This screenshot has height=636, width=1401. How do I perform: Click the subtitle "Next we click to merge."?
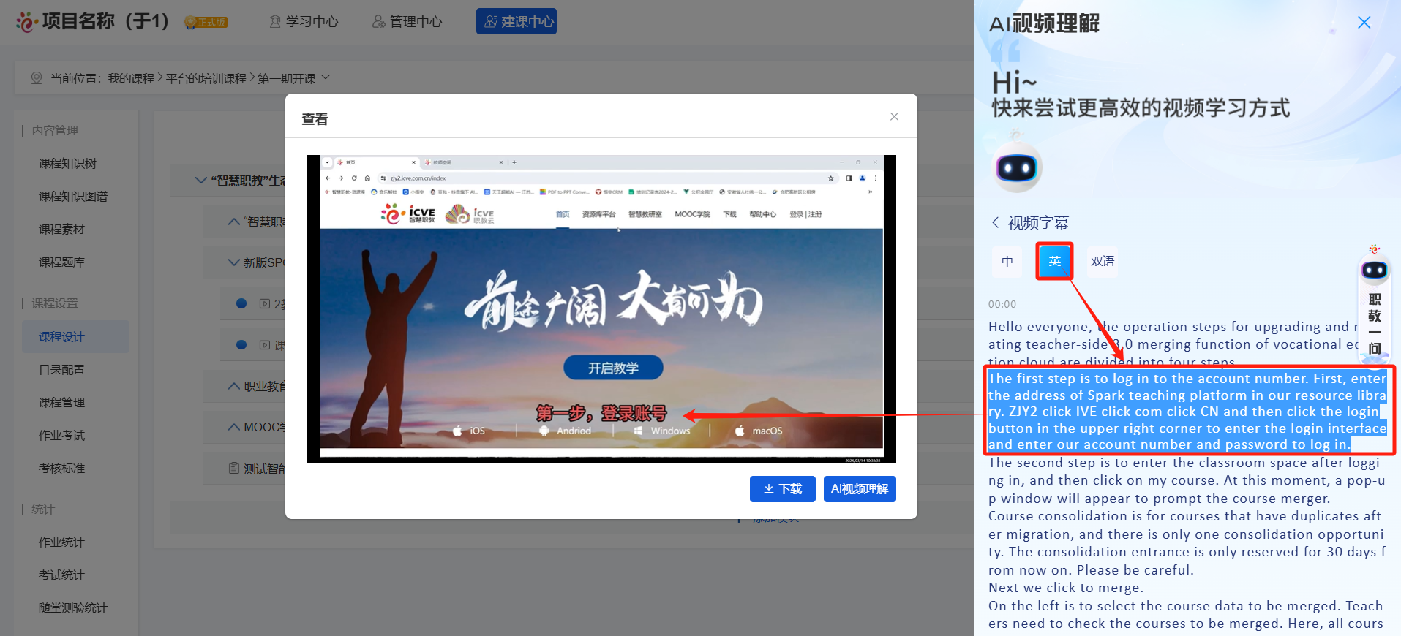(x=1066, y=588)
